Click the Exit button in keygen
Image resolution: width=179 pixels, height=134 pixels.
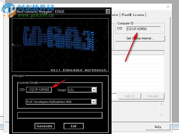[74, 126]
